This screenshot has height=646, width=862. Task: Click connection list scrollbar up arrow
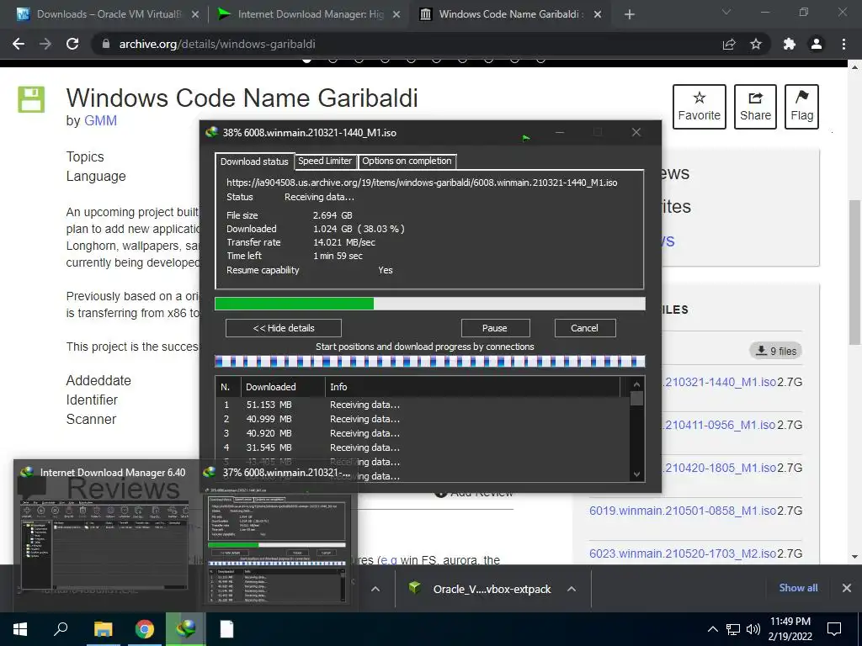(x=636, y=384)
